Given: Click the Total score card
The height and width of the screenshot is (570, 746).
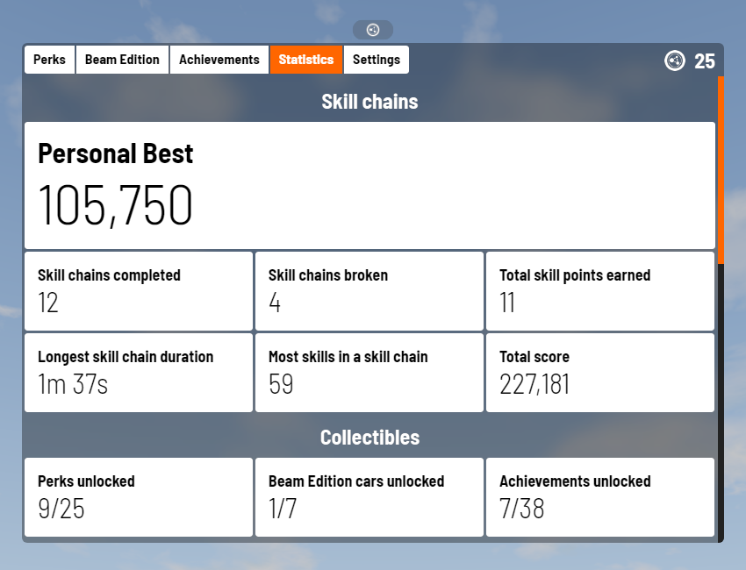Looking at the screenshot, I should point(600,373).
